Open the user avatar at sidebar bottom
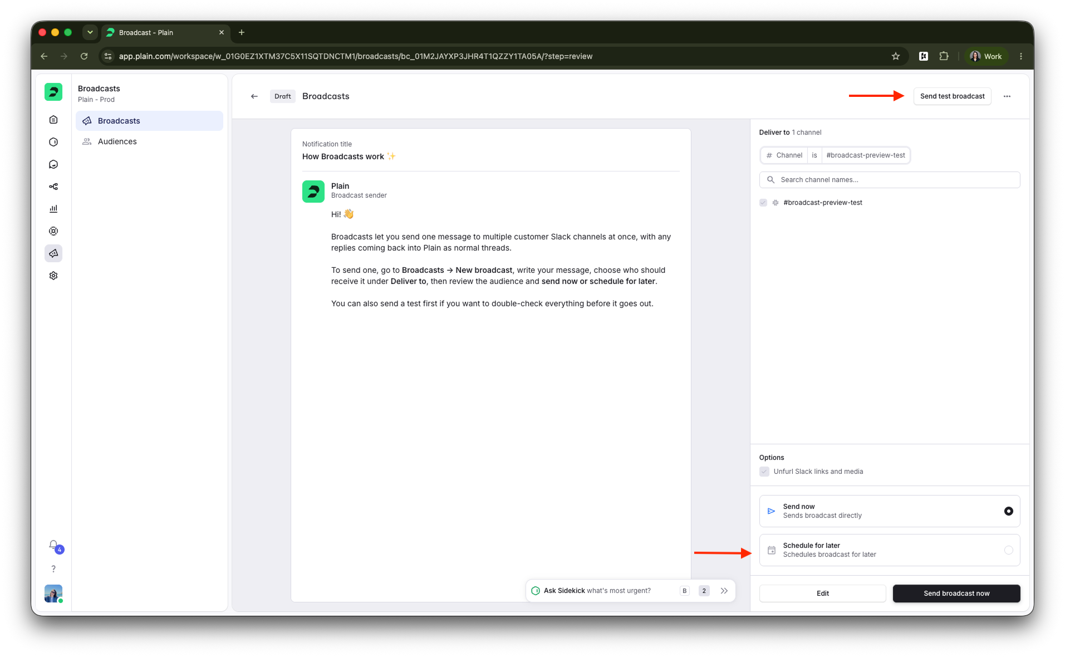 (53, 594)
